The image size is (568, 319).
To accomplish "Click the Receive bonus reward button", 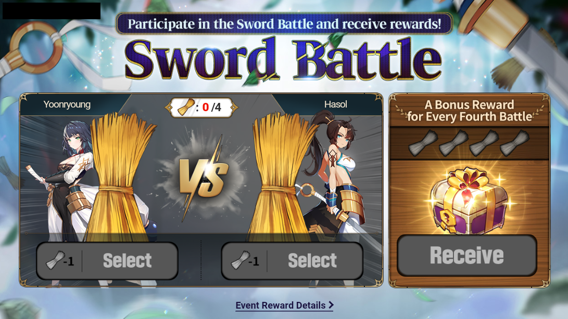I will [467, 255].
